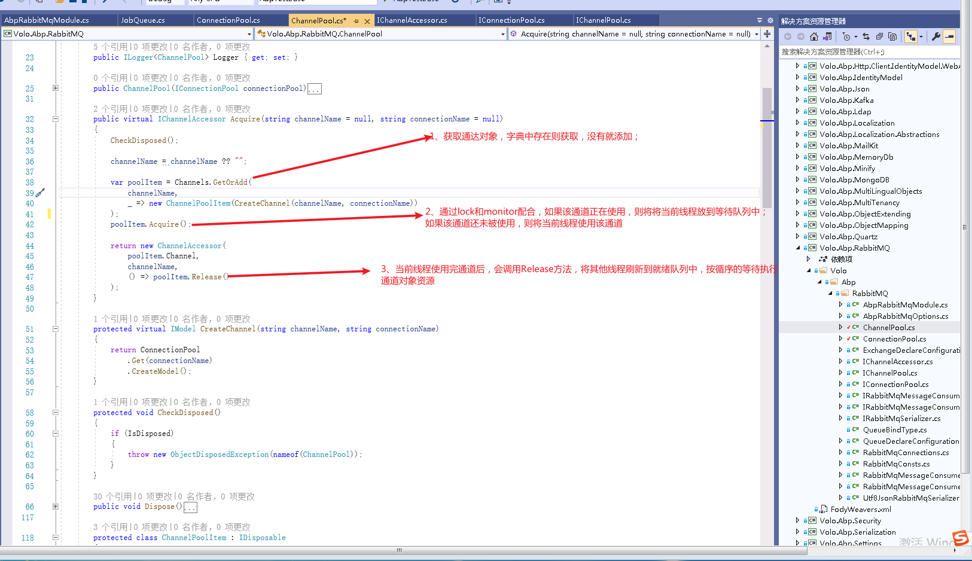The height and width of the screenshot is (561, 972).
Task: Open the pending changes filter clock icon
Action: 846,36
